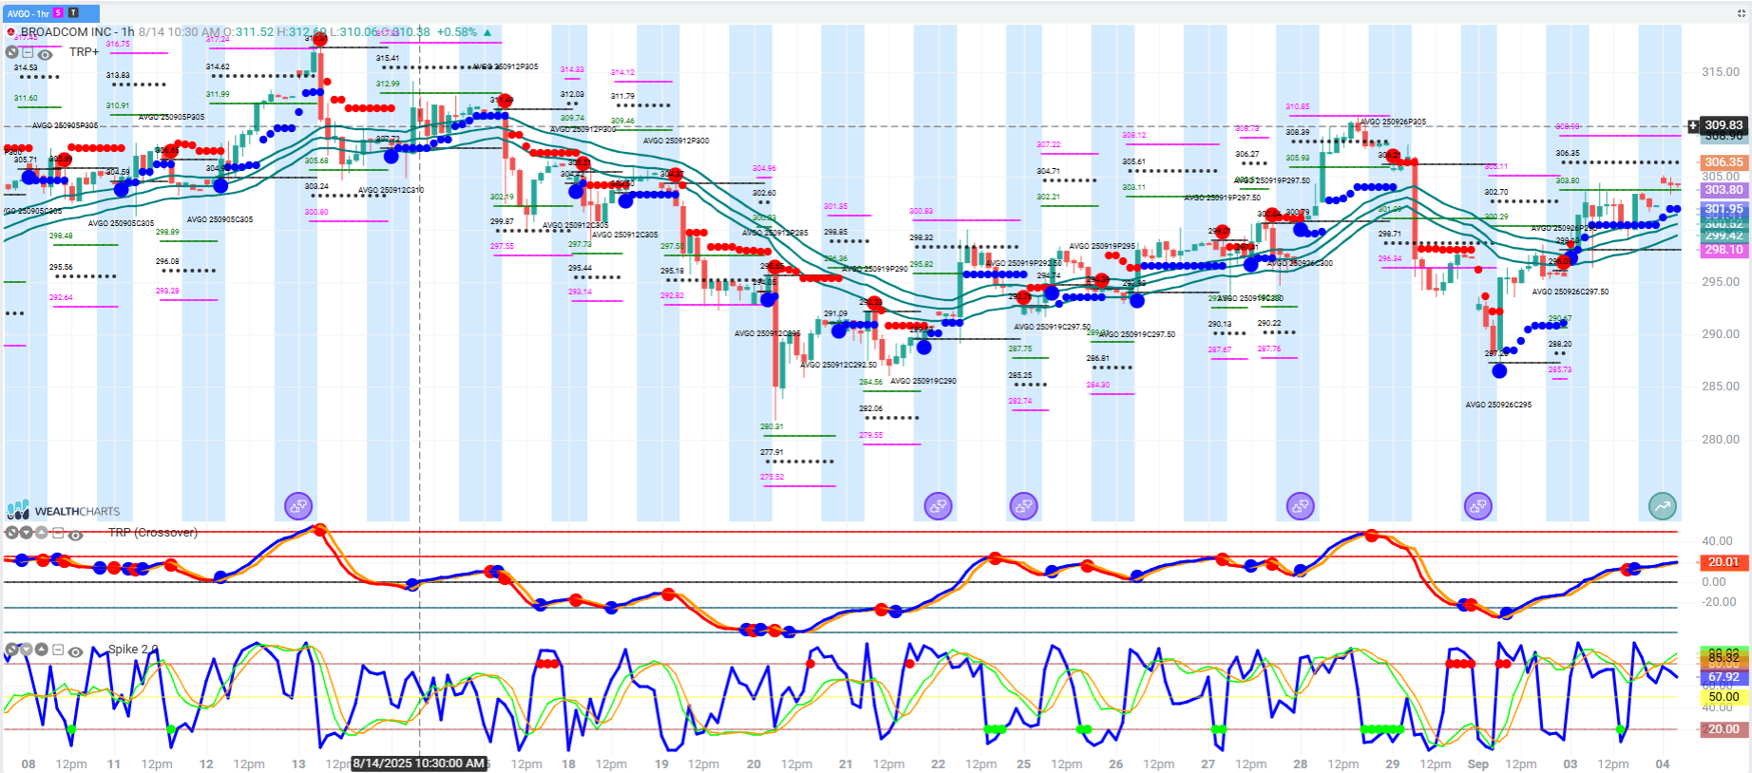
Task: Select the 309.83 crosshair price label
Action: pyautogui.click(x=1723, y=125)
